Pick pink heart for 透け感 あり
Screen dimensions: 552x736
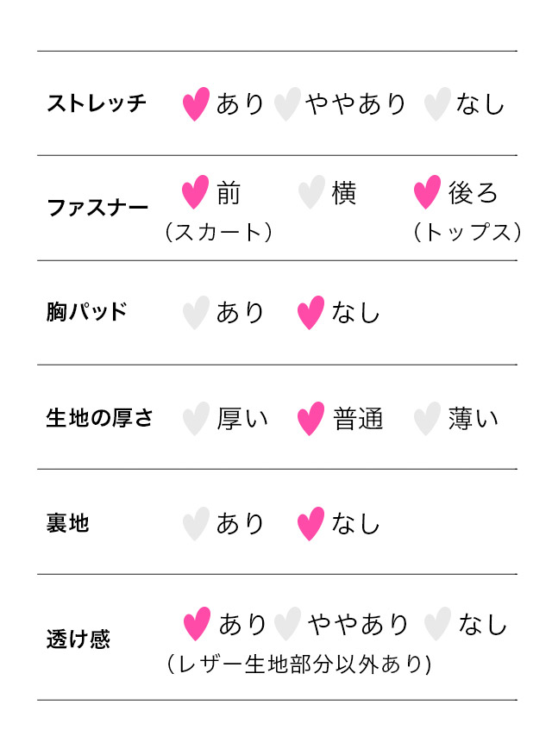(198, 624)
